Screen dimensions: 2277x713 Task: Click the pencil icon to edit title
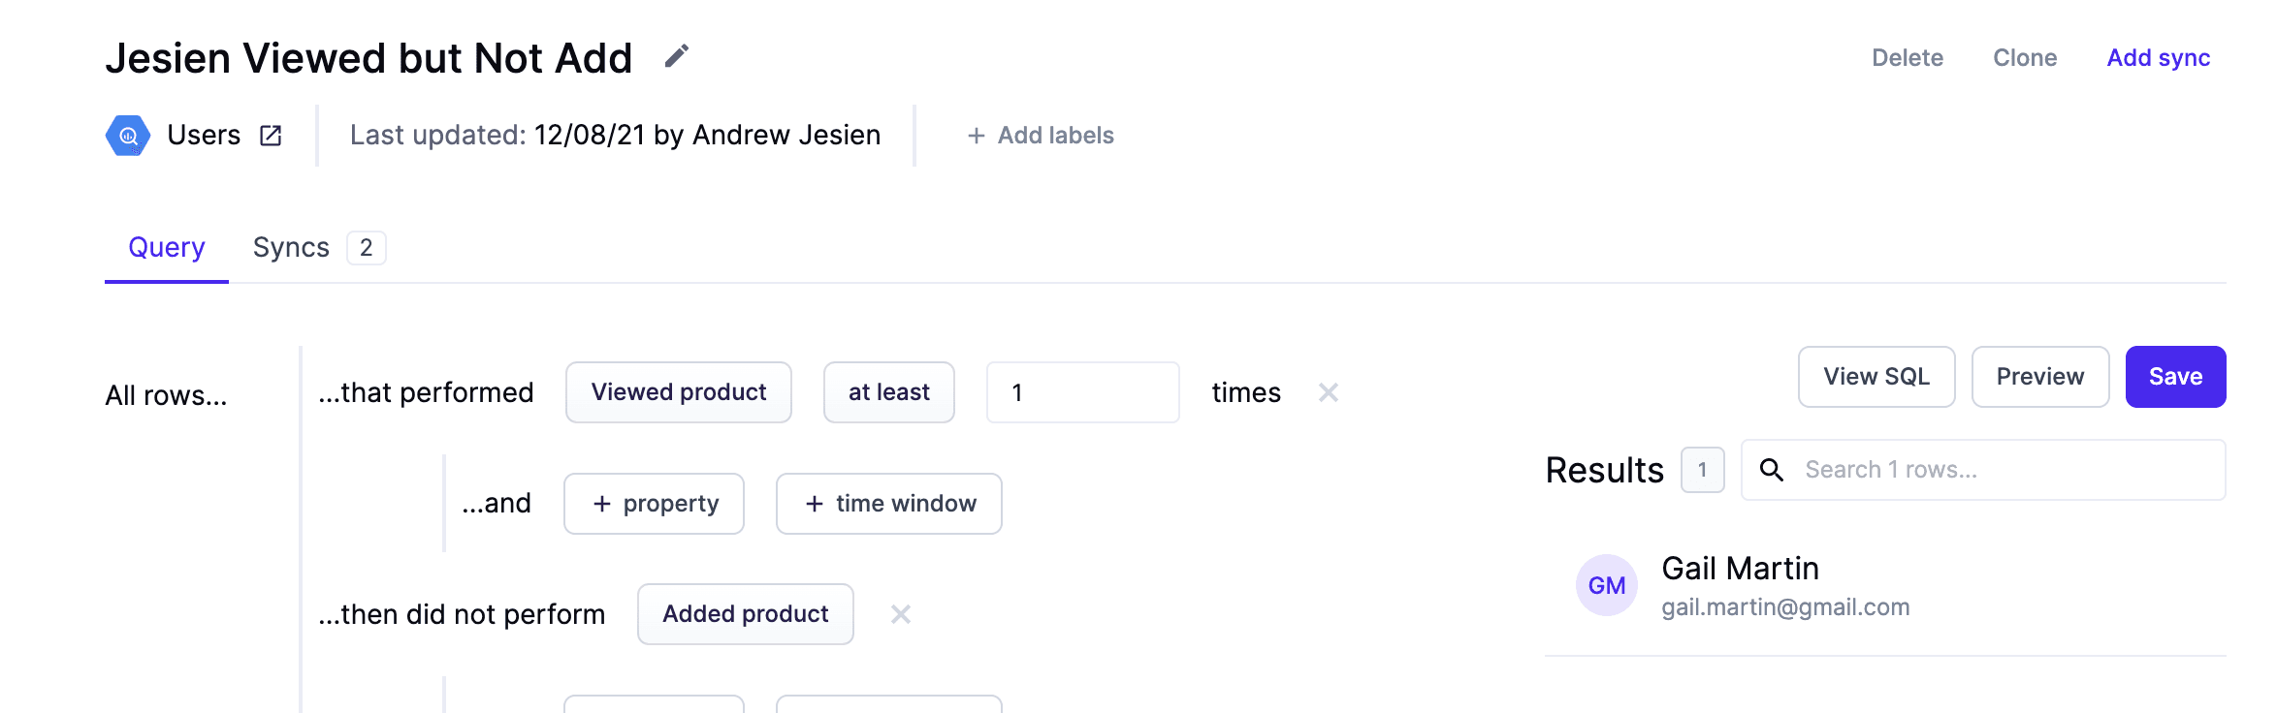pyautogui.click(x=677, y=57)
